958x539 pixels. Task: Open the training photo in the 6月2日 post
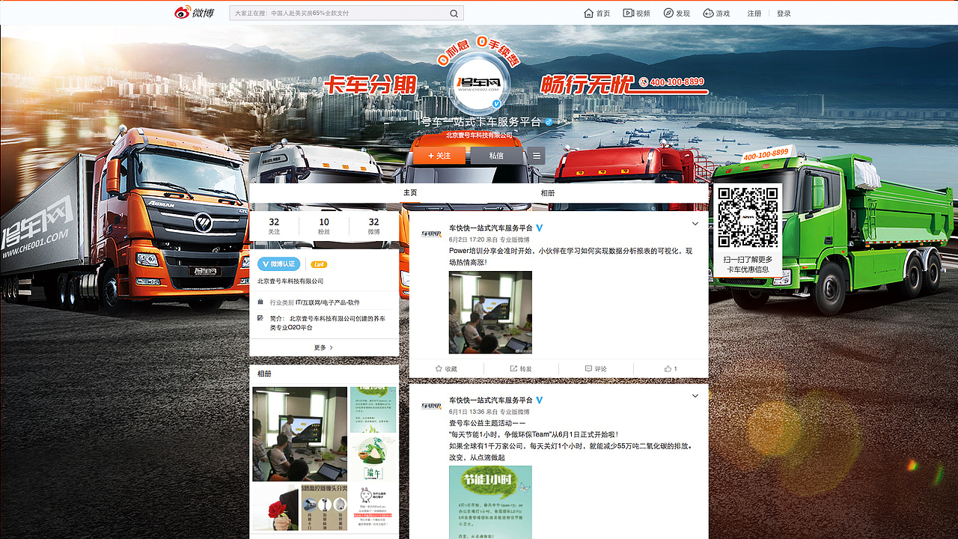coord(490,312)
